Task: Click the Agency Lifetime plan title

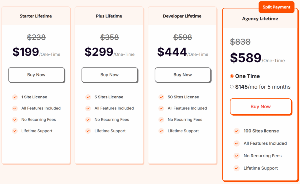Action: pos(260,19)
